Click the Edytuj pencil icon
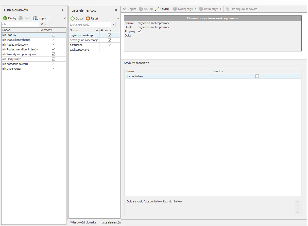The width and height of the screenshot is (308, 226). (157, 9)
